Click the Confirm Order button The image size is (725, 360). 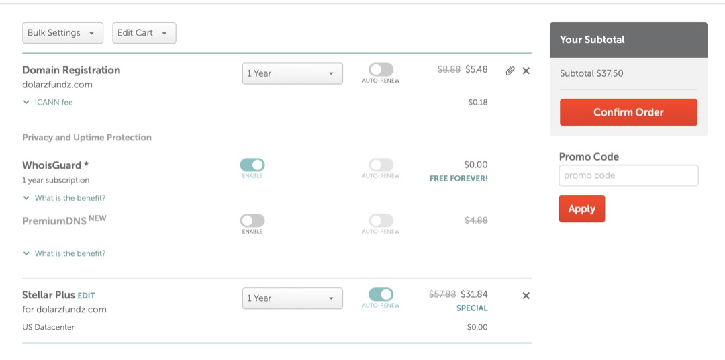coord(628,112)
